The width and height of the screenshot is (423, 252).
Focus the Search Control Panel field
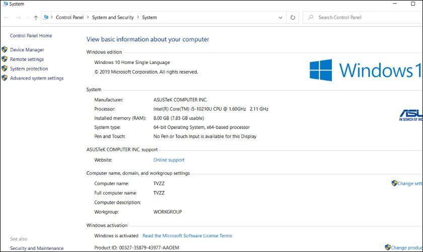(363, 17)
